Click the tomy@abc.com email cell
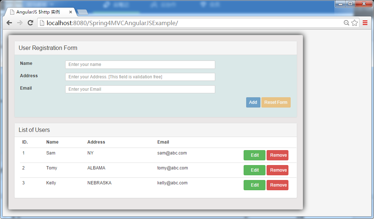 point(173,168)
